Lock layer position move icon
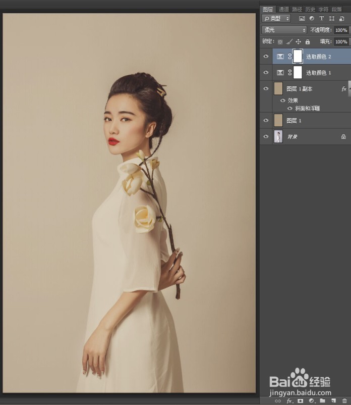 point(298,41)
